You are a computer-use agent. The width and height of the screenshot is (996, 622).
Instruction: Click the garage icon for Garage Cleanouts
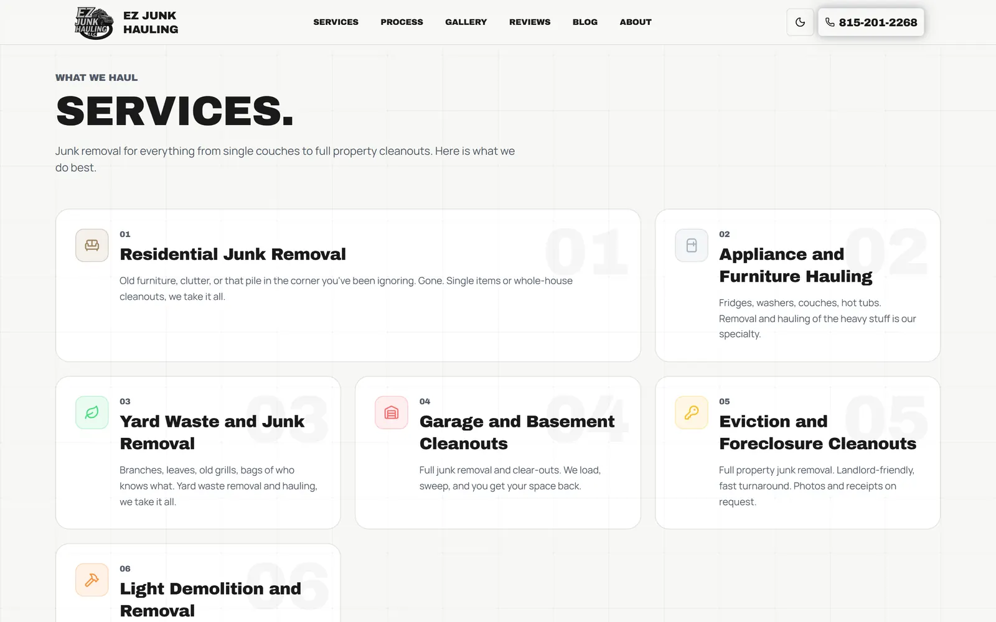[392, 412]
